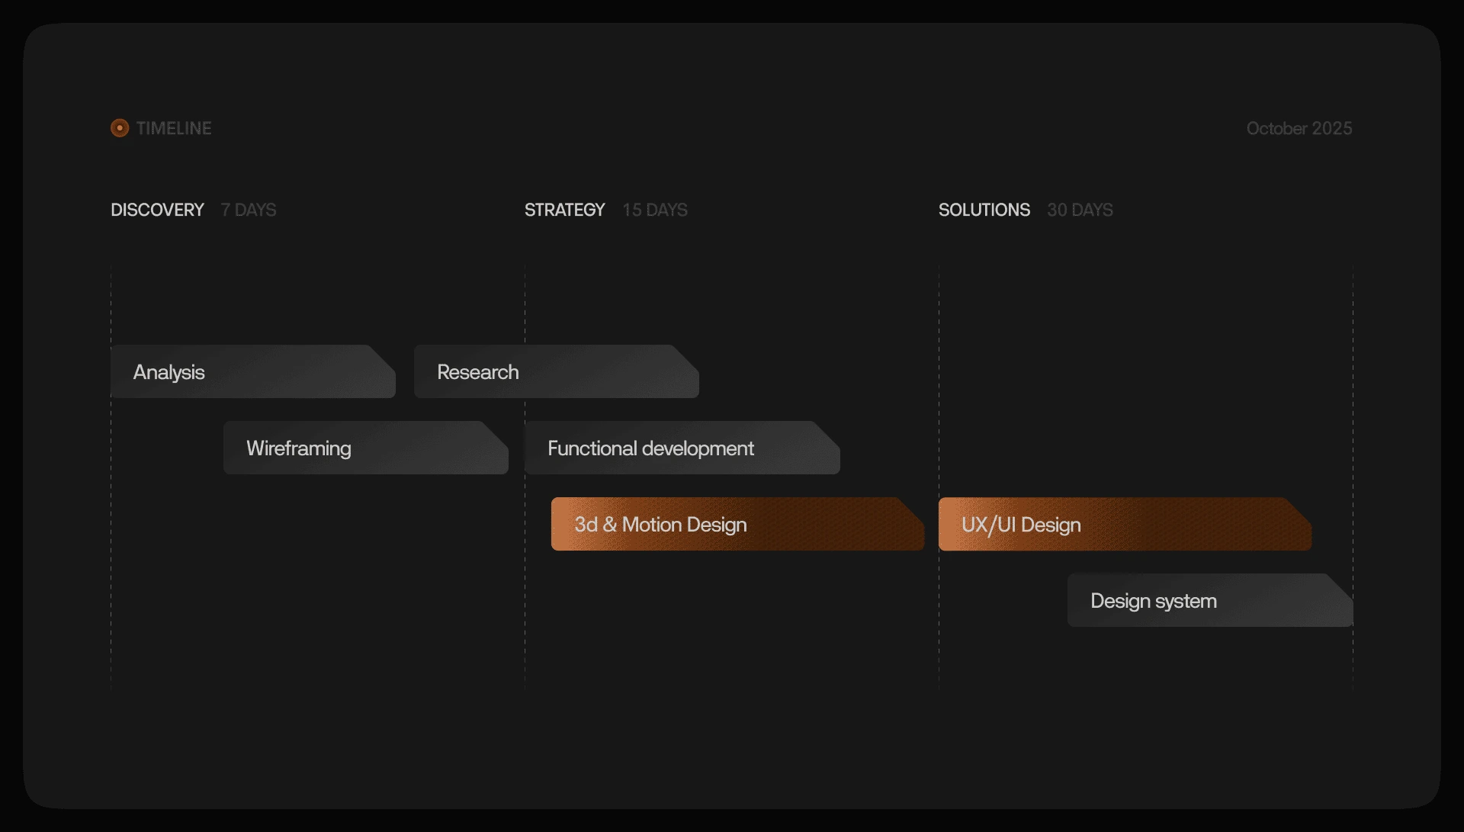The width and height of the screenshot is (1464, 832).
Task: Select the Research task bar
Action: (x=555, y=372)
